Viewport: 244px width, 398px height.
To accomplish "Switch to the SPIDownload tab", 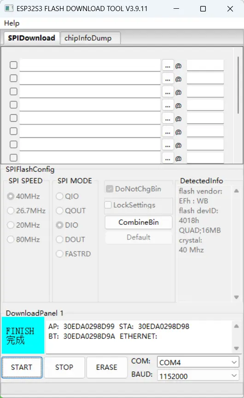I will tap(31, 38).
